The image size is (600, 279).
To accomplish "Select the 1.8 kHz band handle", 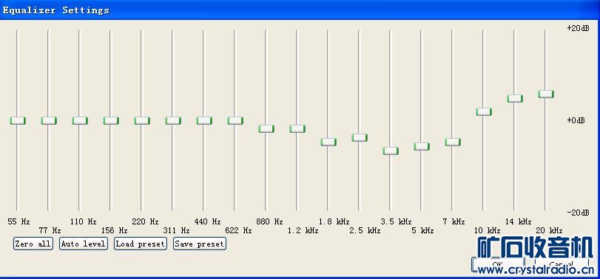I will (x=328, y=142).
